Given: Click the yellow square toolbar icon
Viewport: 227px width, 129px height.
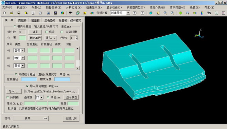Looking at the screenshot, I should tap(85, 13).
